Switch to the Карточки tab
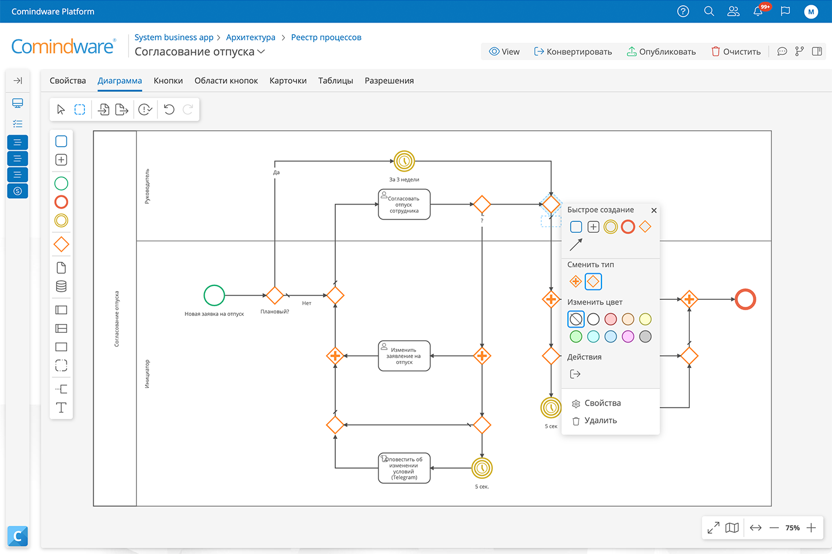This screenshot has height=554, width=832. (288, 81)
